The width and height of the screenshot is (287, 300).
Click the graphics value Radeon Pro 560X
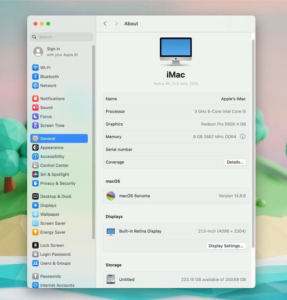coord(223,124)
